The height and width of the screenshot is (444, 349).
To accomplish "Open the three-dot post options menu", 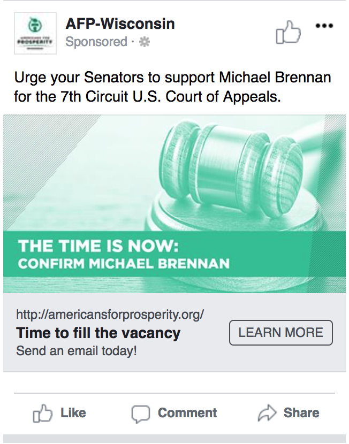I will [x=324, y=26].
